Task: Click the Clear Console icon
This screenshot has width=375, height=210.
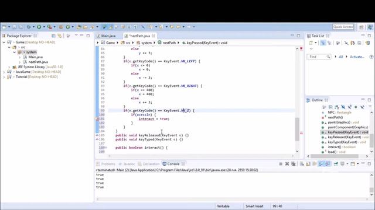Action: tap(302, 164)
